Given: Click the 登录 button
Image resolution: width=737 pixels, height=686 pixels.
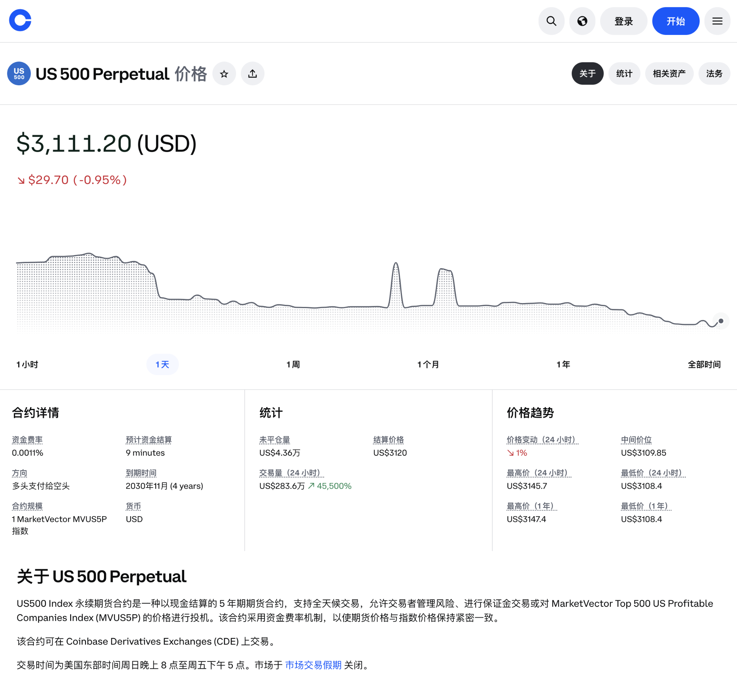Looking at the screenshot, I should click(624, 21).
